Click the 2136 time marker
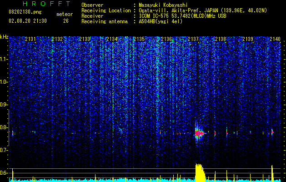286x182 pixels. pos(166,39)
